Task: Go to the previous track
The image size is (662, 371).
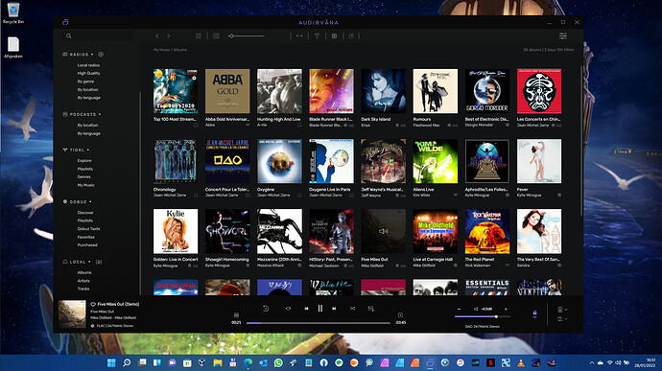Action: tap(306, 309)
